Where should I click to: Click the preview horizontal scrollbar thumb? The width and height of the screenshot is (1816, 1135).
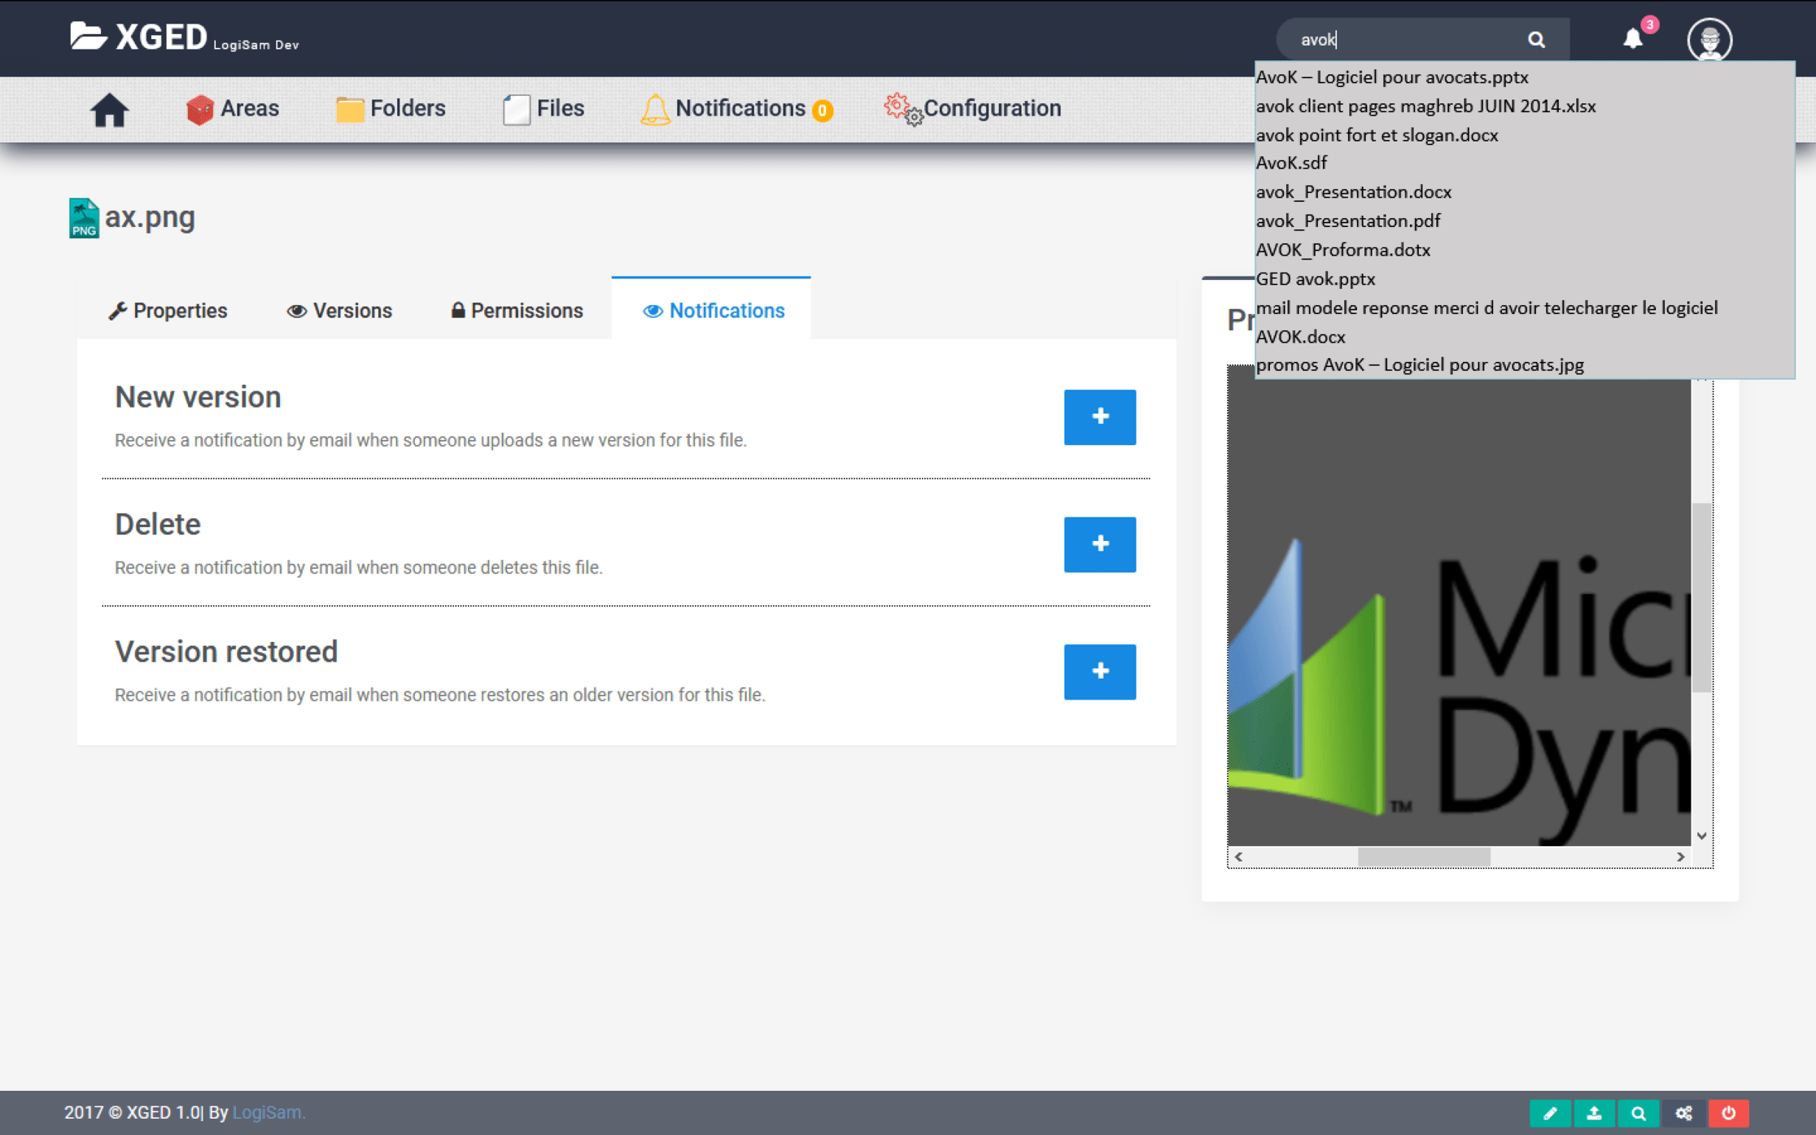click(1423, 857)
